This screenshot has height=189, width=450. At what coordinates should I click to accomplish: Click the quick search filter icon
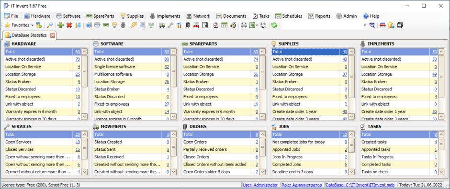point(372,25)
